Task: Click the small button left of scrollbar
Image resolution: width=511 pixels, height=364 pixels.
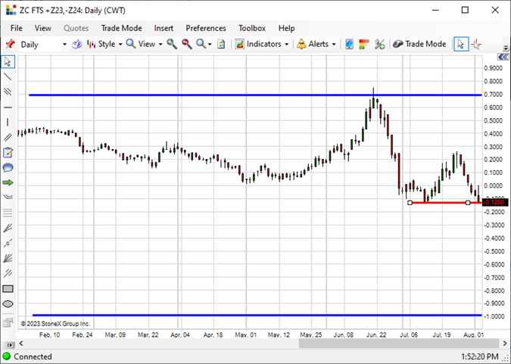Action: pyautogui.click(x=10, y=345)
